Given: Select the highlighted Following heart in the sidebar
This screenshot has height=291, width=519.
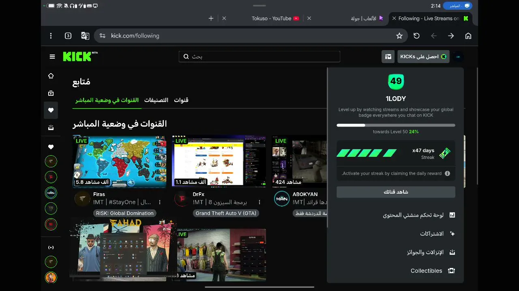Looking at the screenshot, I should (51, 110).
